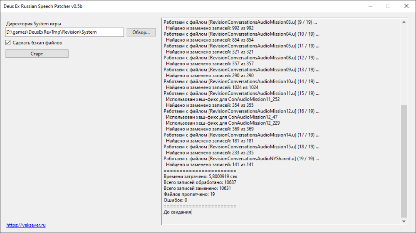Select the RevisionConversationsAudioMission12.u log line
Image resolution: width=416 pixels, height=233 pixels.
pyautogui.click(x=241, y=111)
